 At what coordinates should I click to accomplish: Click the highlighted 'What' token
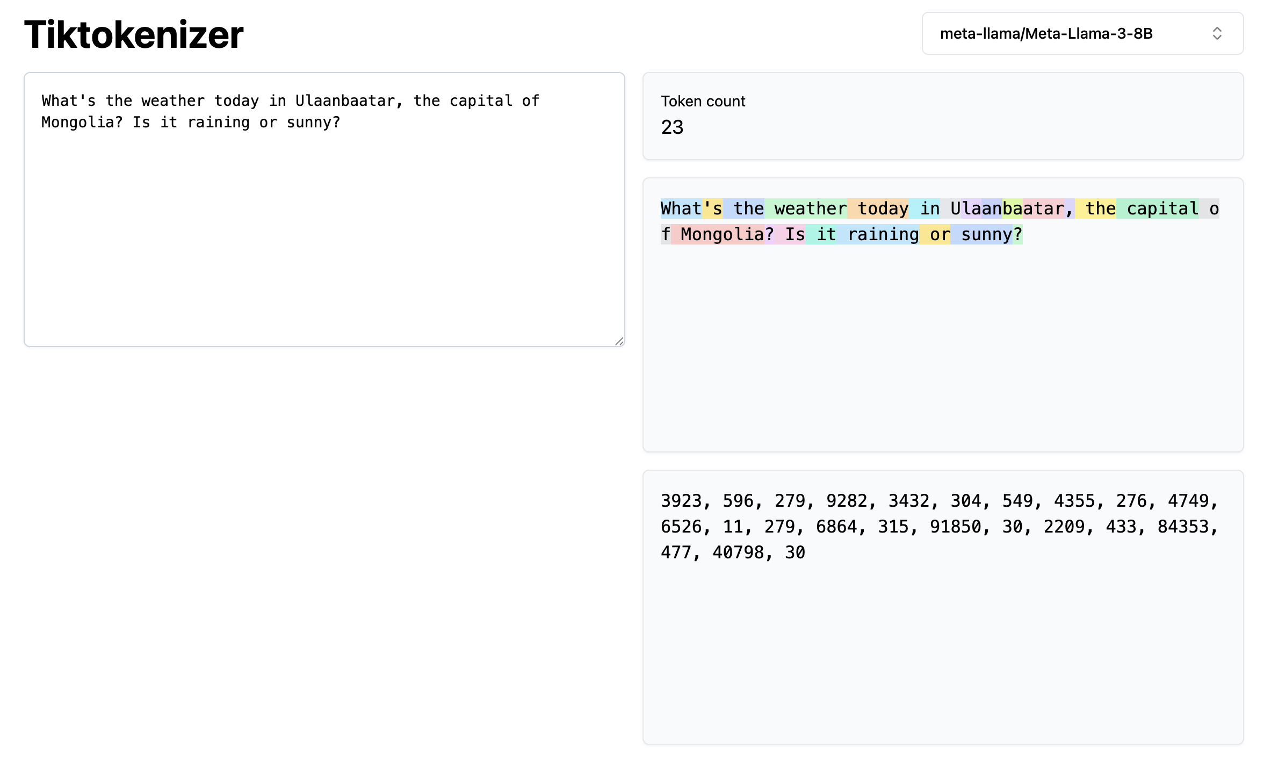pos(681,209)
